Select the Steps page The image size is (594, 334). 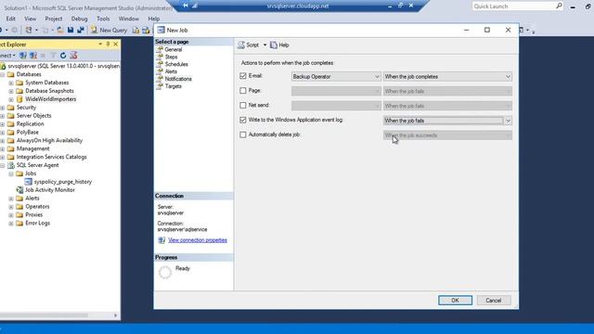point(171,57)
